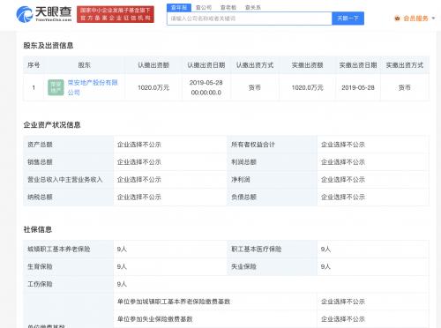The height and width of the screenshot is (328, 441).
Task: Select the date 2019-05-28 00:00:00.0
Action: pos(206,87)
